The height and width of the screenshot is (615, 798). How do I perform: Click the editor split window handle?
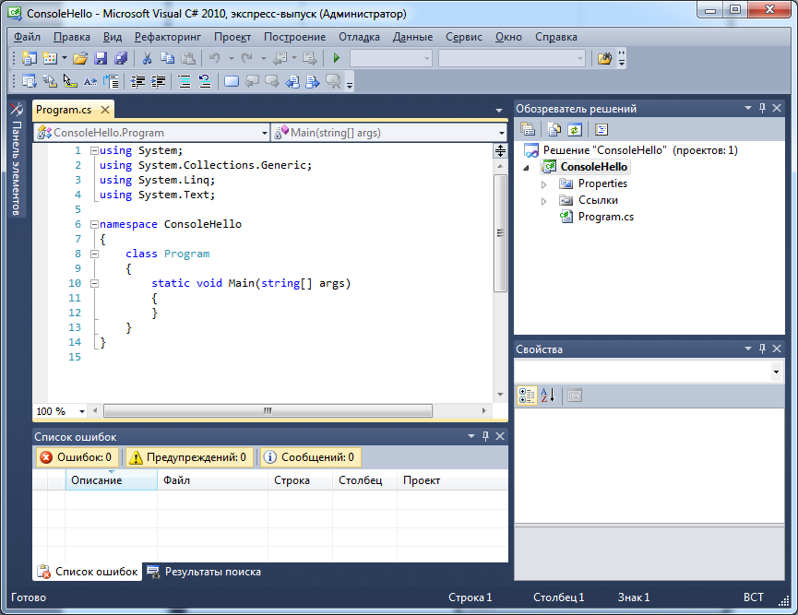[500, 150]
